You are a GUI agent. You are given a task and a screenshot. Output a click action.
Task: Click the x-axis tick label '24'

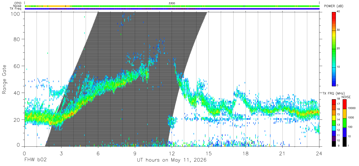point(319,153)
